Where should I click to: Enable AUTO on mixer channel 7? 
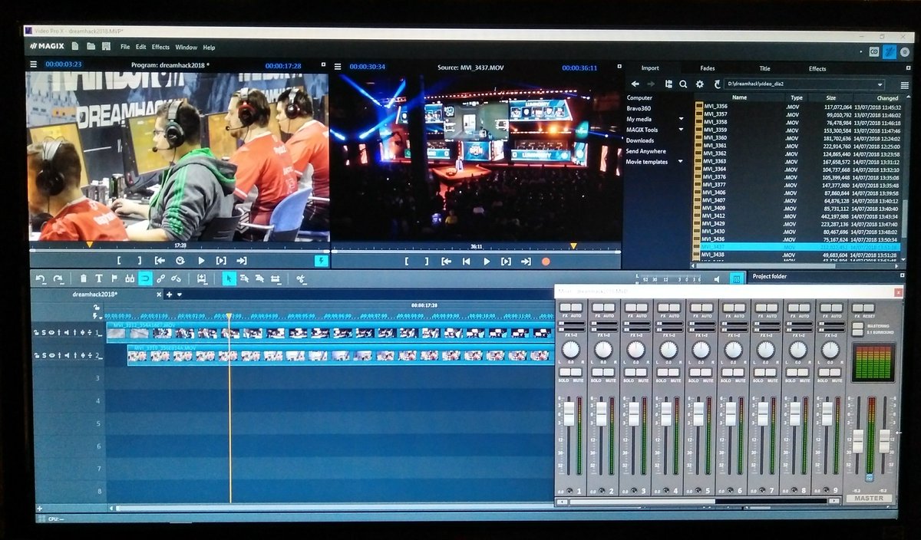(x=772, y=309)
